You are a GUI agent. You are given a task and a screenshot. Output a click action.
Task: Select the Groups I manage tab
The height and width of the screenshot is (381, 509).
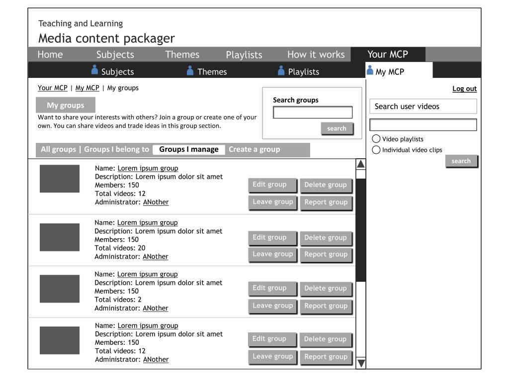(188, 149)
